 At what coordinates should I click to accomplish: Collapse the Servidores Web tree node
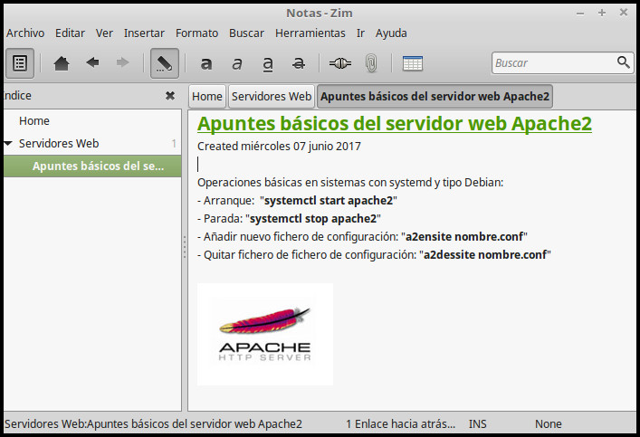8,143
